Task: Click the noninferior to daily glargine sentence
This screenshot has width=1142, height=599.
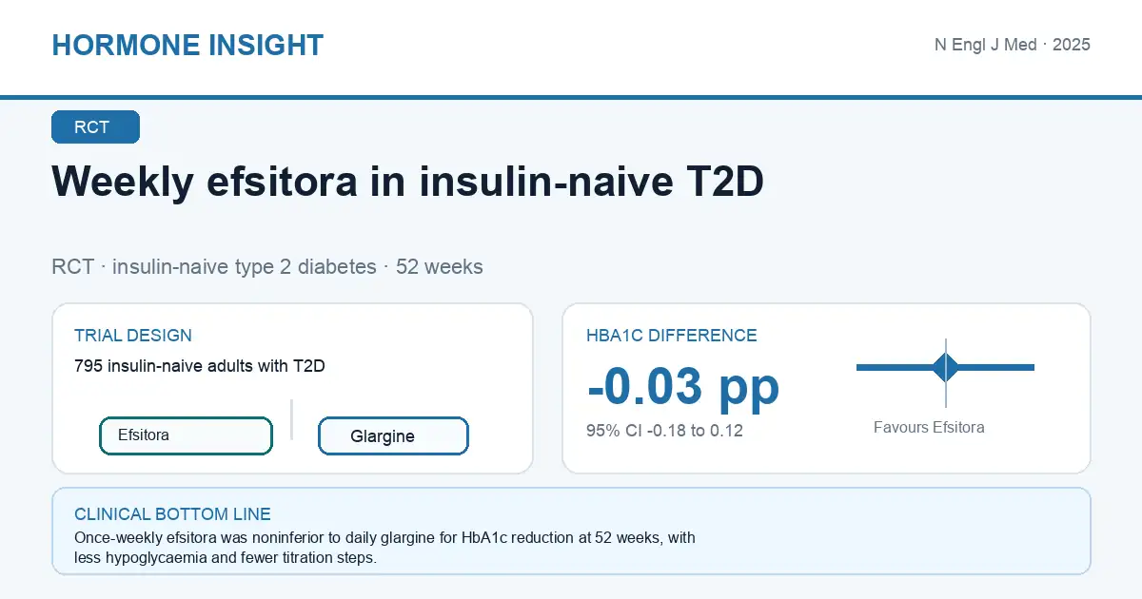Action: (x=384, y=537)
